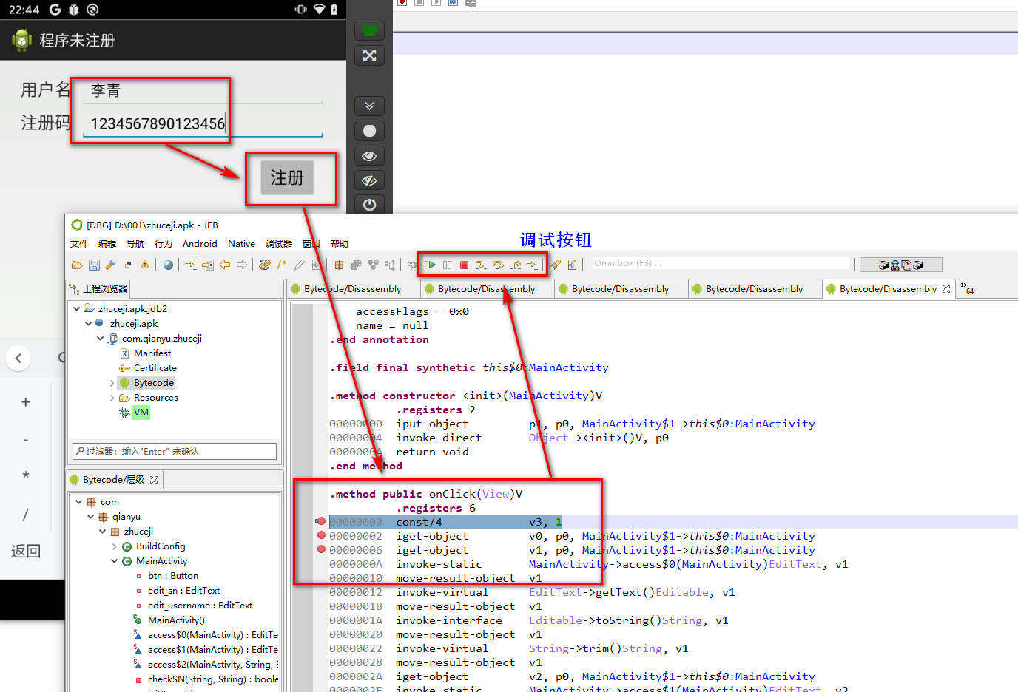
Task: Stop debugging with the red square icon
Action: (x=464, y=264)
